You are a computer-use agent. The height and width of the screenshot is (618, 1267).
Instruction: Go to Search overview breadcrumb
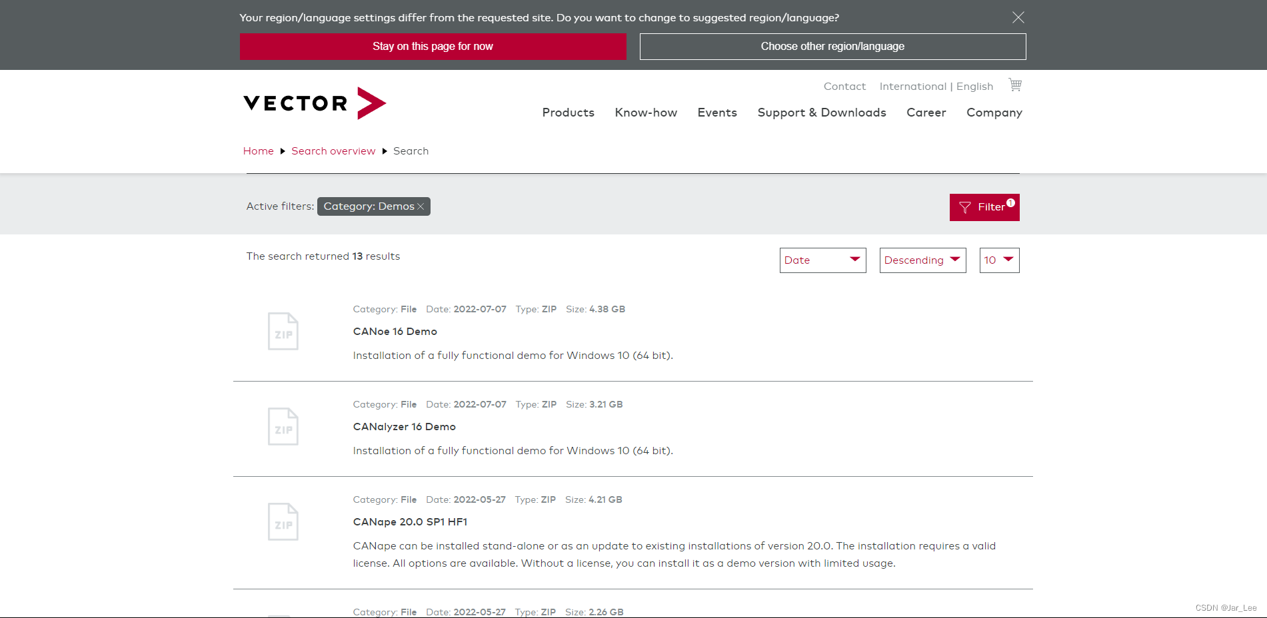coord(333,151)
